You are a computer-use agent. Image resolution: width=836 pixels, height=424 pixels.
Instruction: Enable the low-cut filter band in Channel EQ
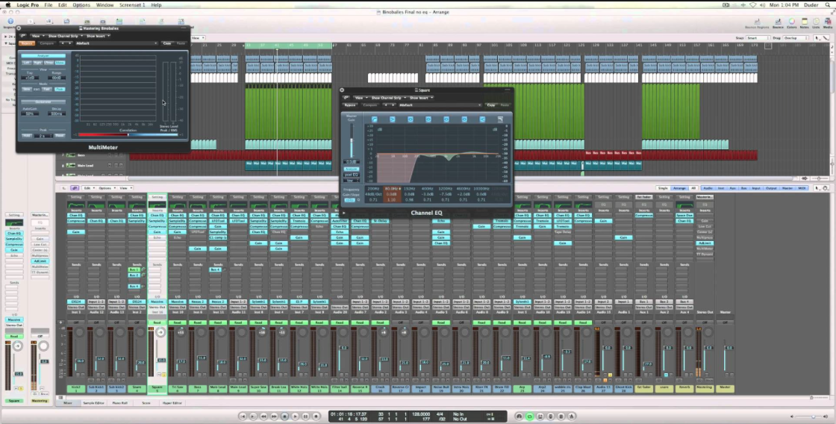(374, 119)
